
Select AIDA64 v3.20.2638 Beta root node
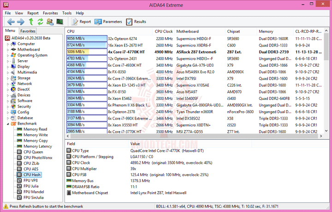coord(31,38)
